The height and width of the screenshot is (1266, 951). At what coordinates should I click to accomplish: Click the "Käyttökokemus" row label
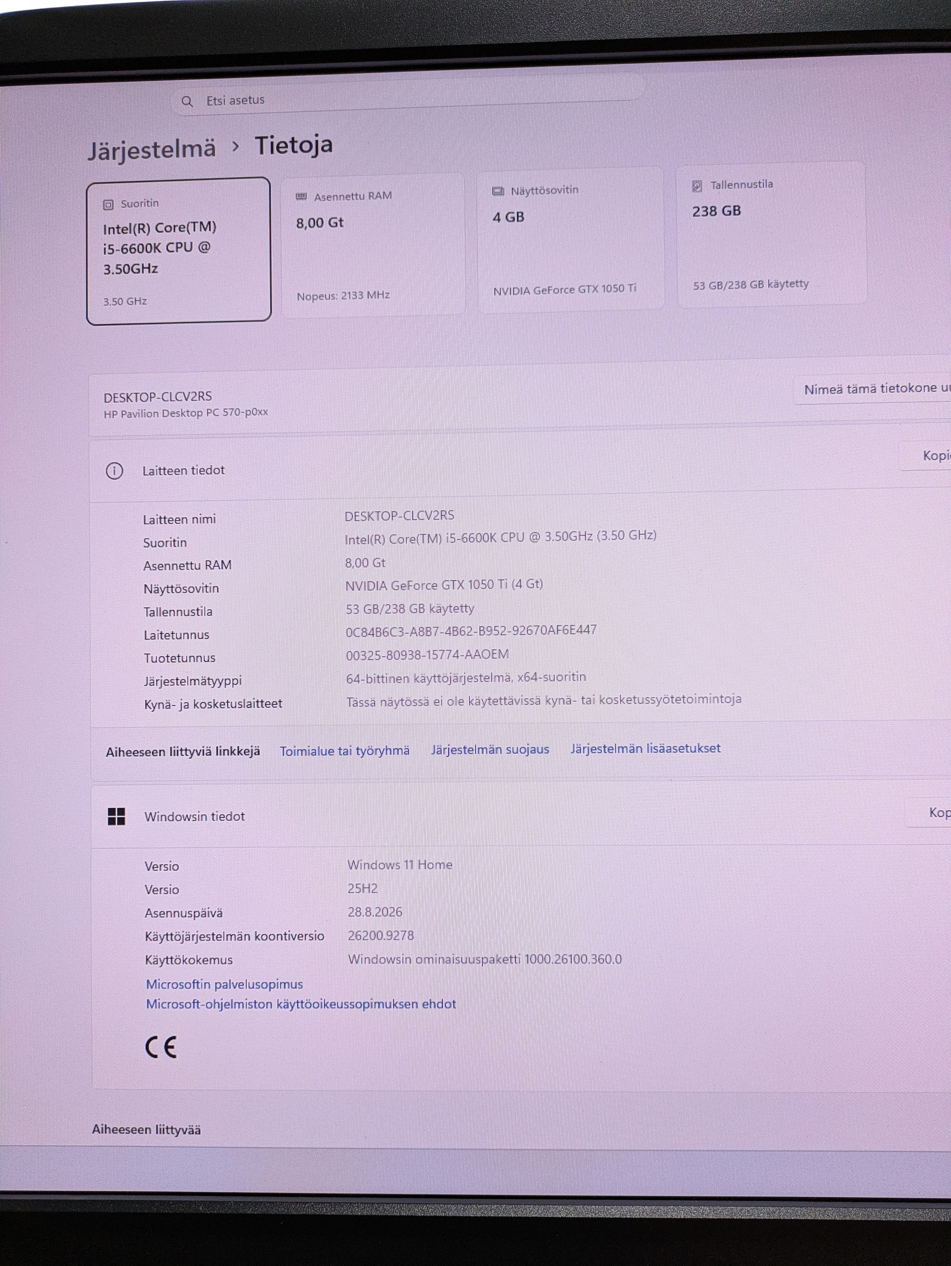(189, 960)
